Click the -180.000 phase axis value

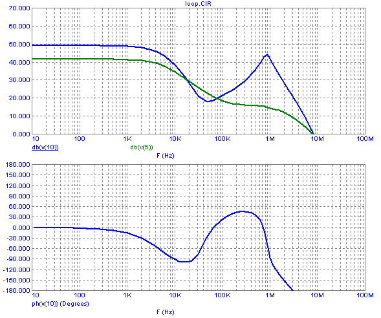[17, 291]
